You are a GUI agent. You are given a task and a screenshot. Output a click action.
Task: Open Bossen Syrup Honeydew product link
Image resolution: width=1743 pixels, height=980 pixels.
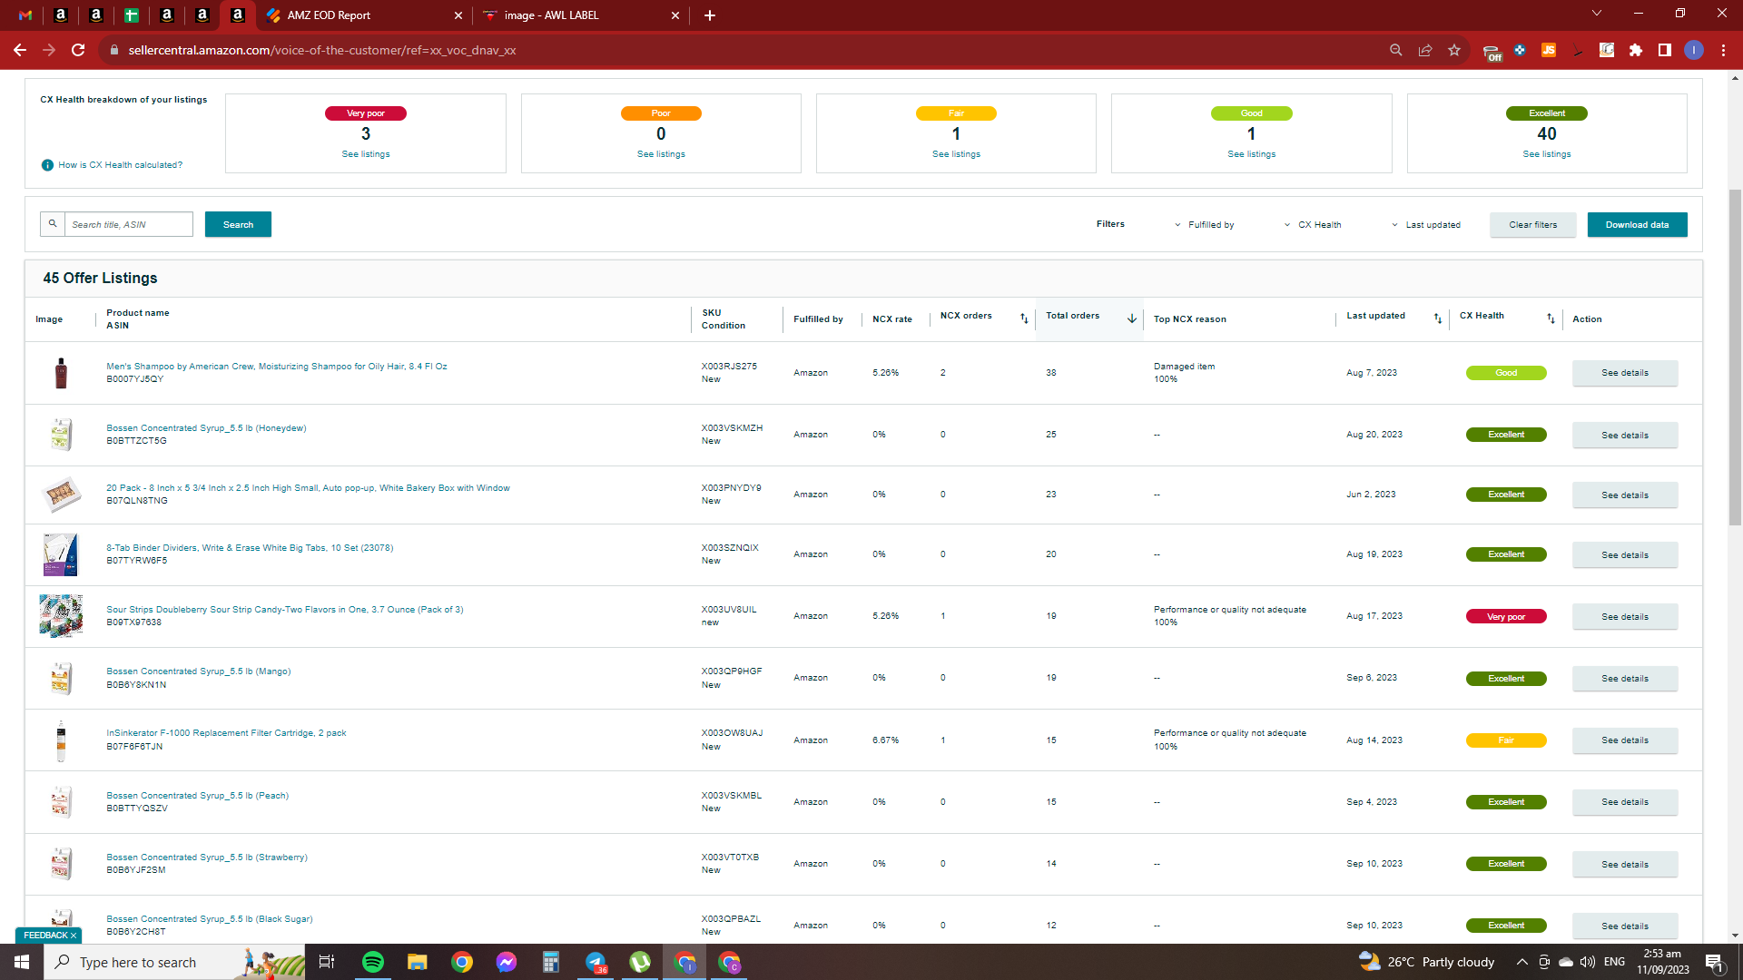206,428
